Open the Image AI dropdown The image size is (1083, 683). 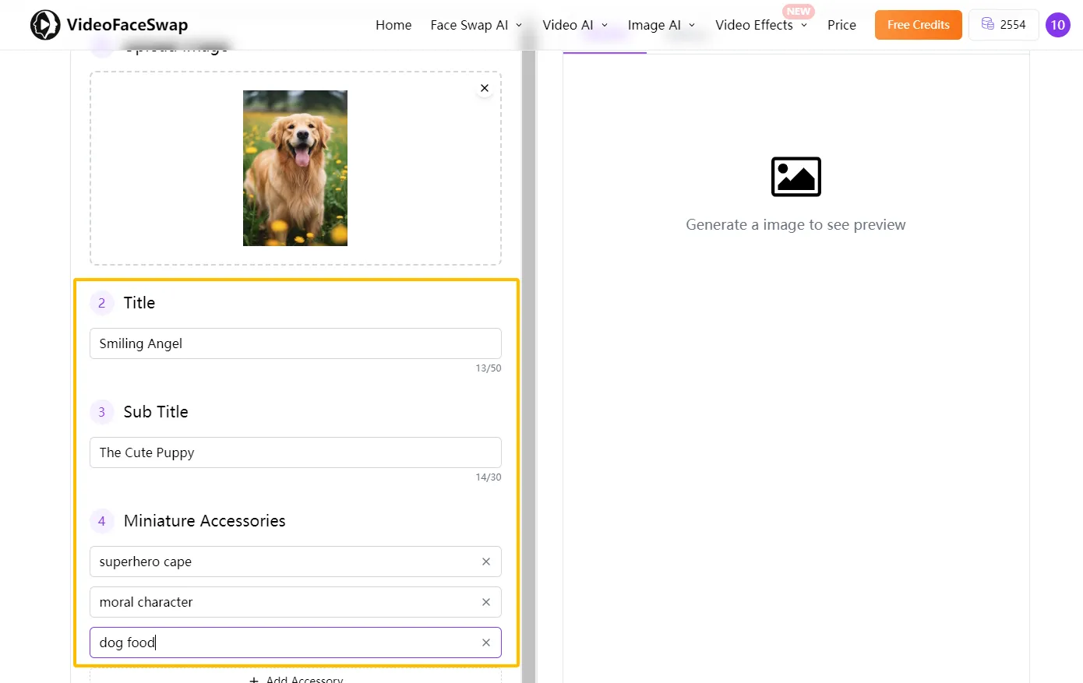[661, 25]
